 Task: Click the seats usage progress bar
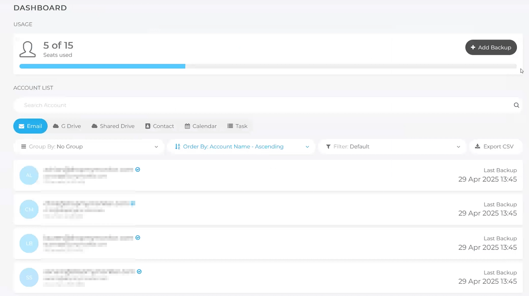(x=268, y=66)
